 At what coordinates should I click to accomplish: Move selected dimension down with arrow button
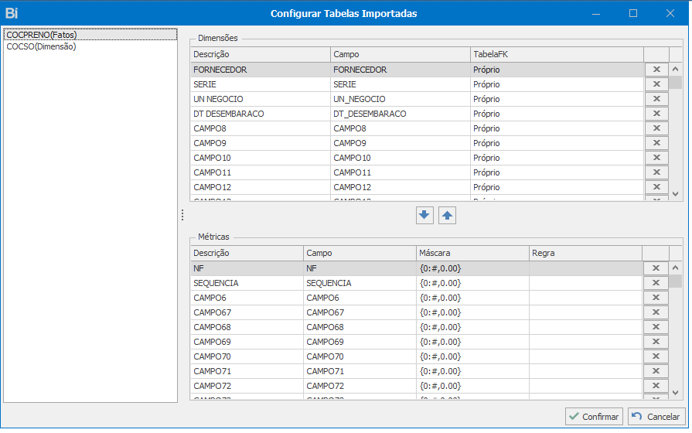pyautogui.click(x=424, y=216)
